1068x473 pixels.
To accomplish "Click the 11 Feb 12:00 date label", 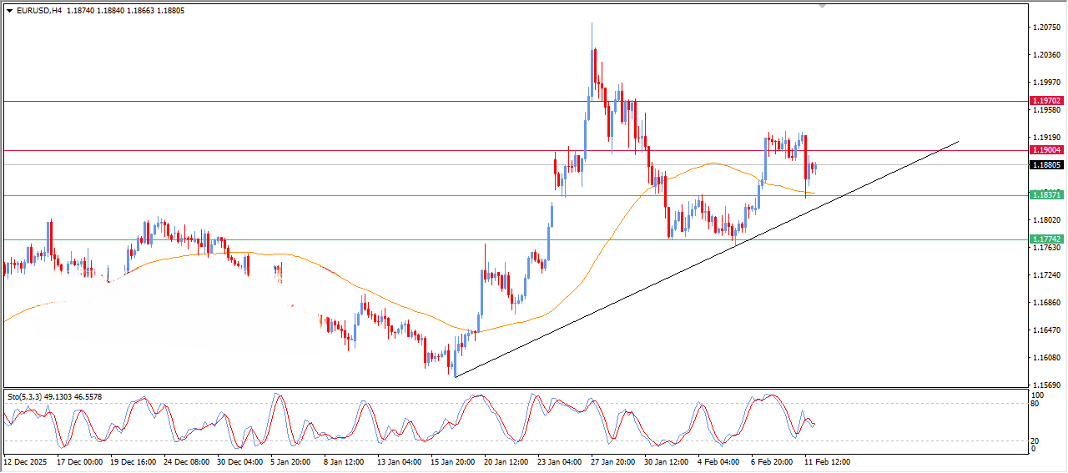I will pyautogui.click(x=826, y=461).
